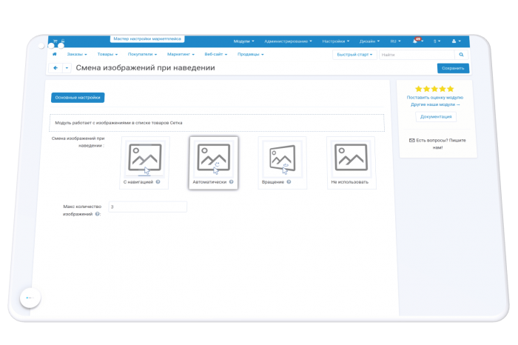Viewport: 518px width, 345px height.
Task: Open dropdown arrow beside back button
Action: (67, 68)
